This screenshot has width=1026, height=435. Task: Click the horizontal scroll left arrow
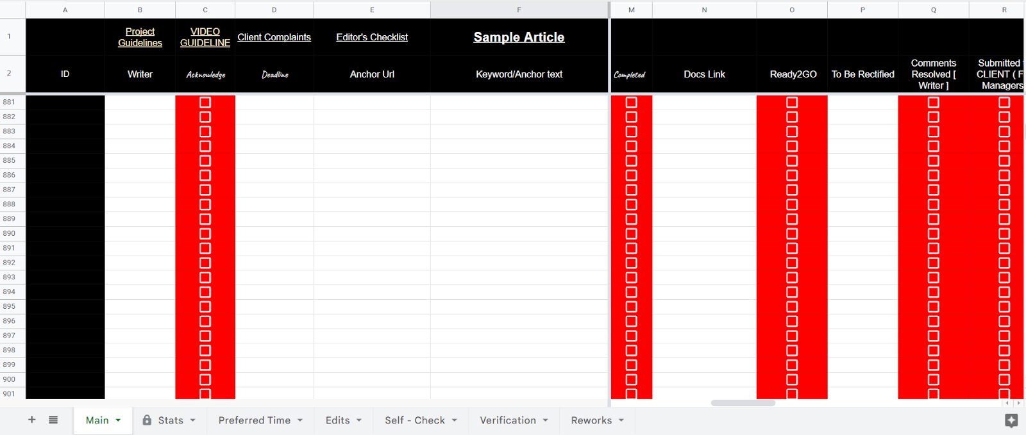coord(1007,403)
